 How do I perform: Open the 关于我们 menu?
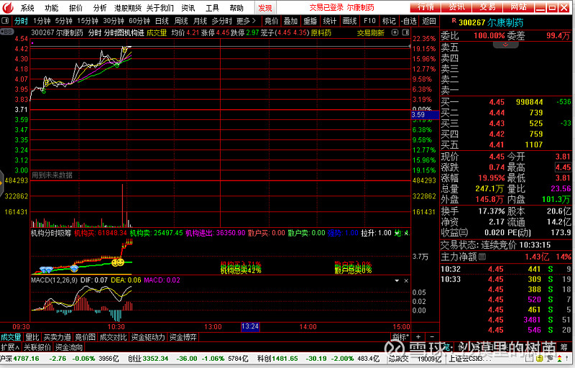coord(160,8)
